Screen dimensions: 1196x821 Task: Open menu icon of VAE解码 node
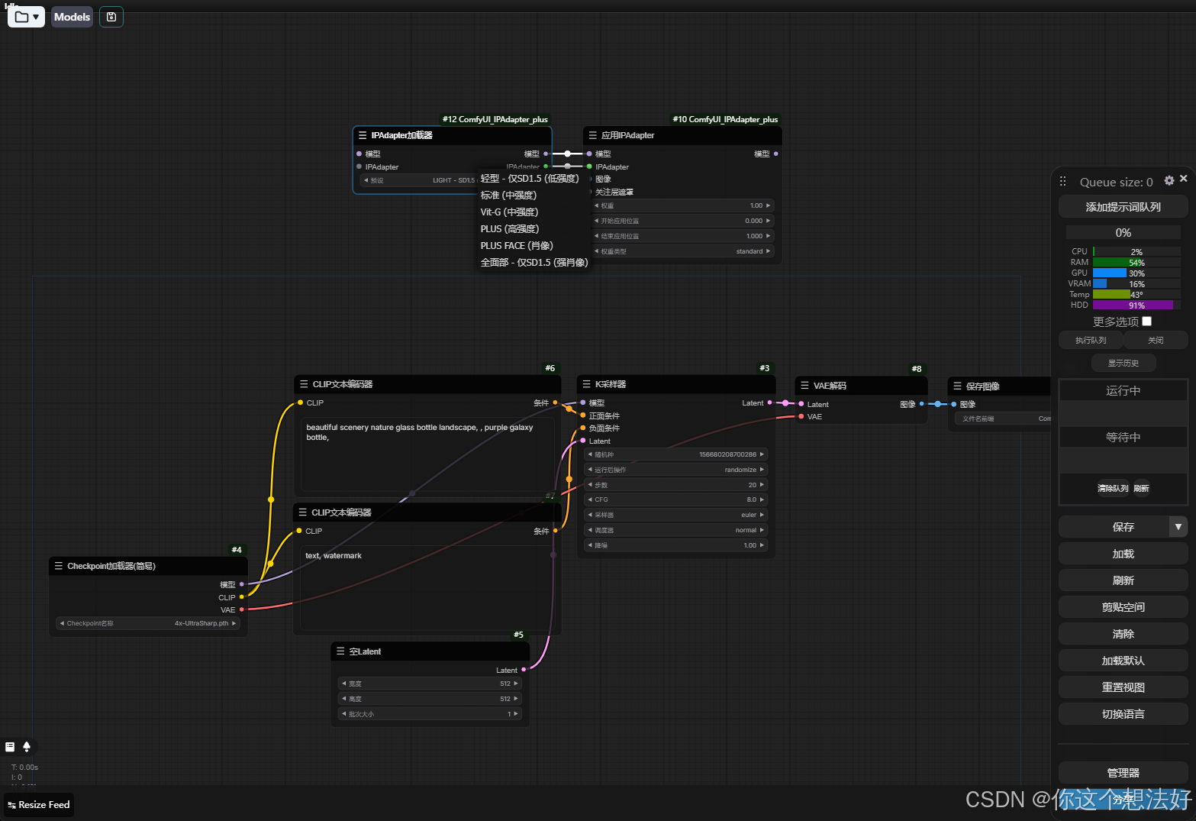pos(804,386)
